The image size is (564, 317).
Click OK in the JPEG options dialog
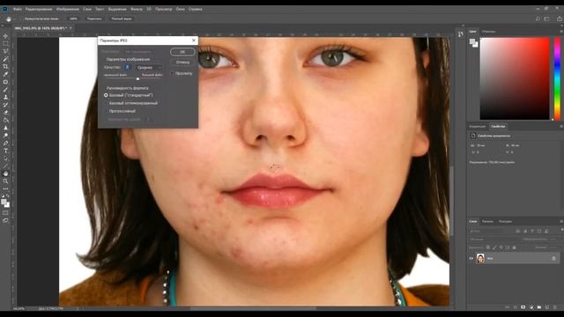pos(182,52)
